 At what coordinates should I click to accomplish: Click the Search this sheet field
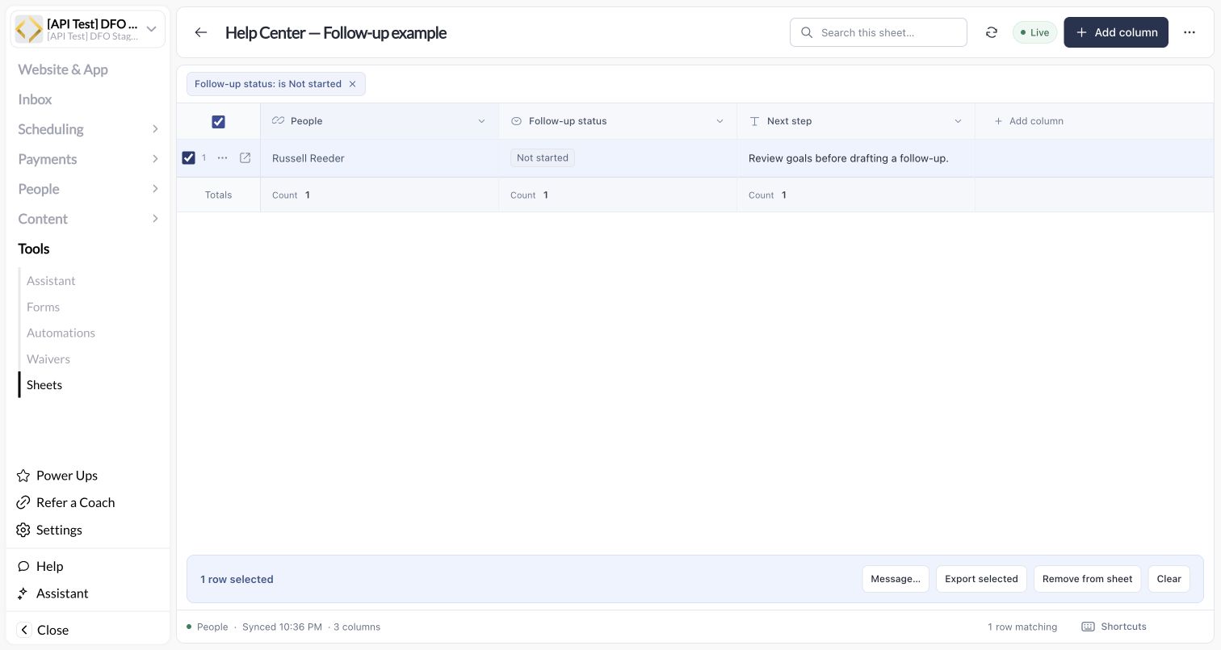coord(879,32)
